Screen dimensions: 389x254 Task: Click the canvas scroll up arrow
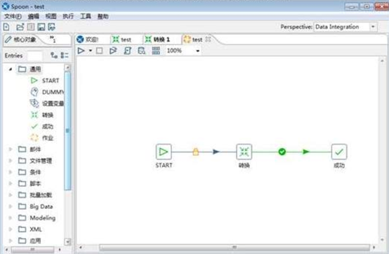pos(382,61)
